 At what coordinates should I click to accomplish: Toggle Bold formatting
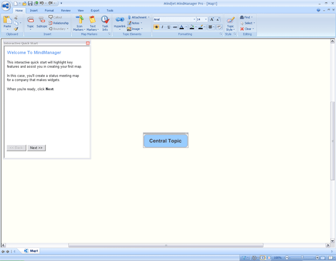[x=156, y=27]
